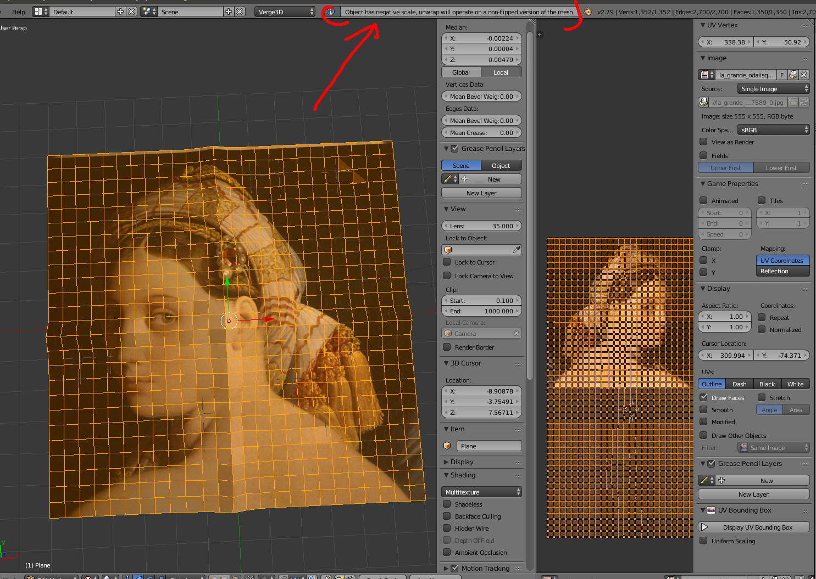Select the Local orientation button

(501, 72)
